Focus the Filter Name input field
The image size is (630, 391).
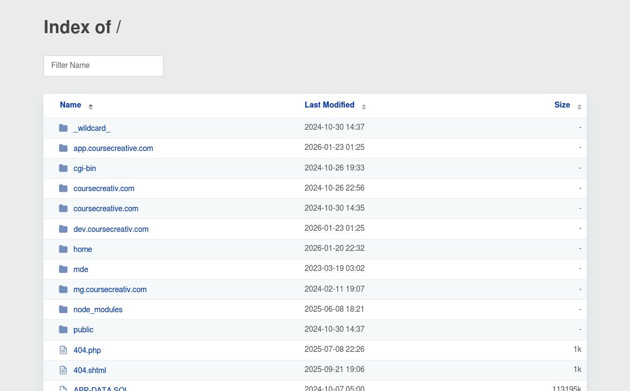(x=103, y=66)
